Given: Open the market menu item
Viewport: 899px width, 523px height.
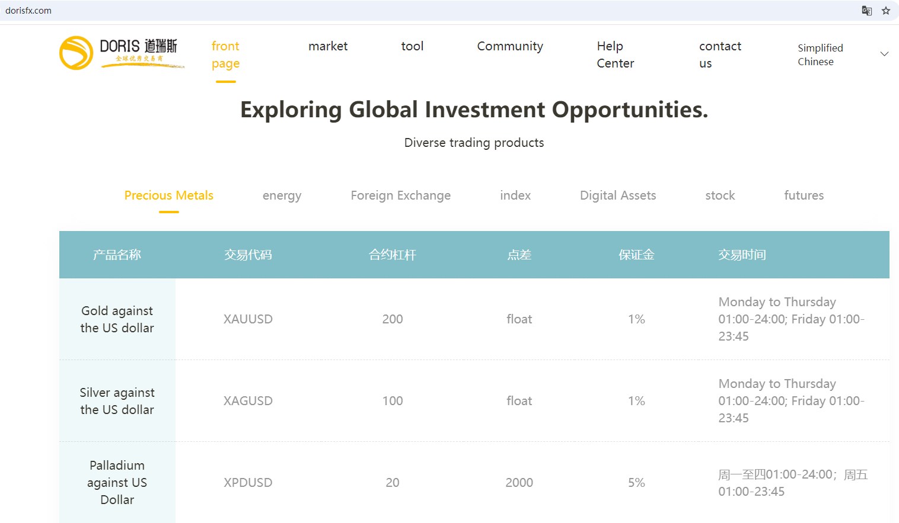Looking at the screenshot, I should (x=328, y=46).
